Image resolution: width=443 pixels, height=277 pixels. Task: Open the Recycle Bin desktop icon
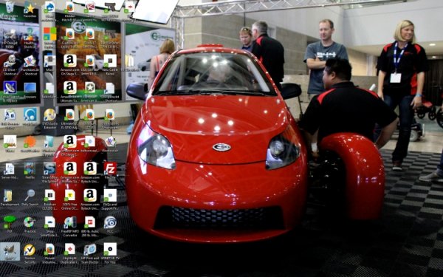pyautogui.click(x=10, y=8)
